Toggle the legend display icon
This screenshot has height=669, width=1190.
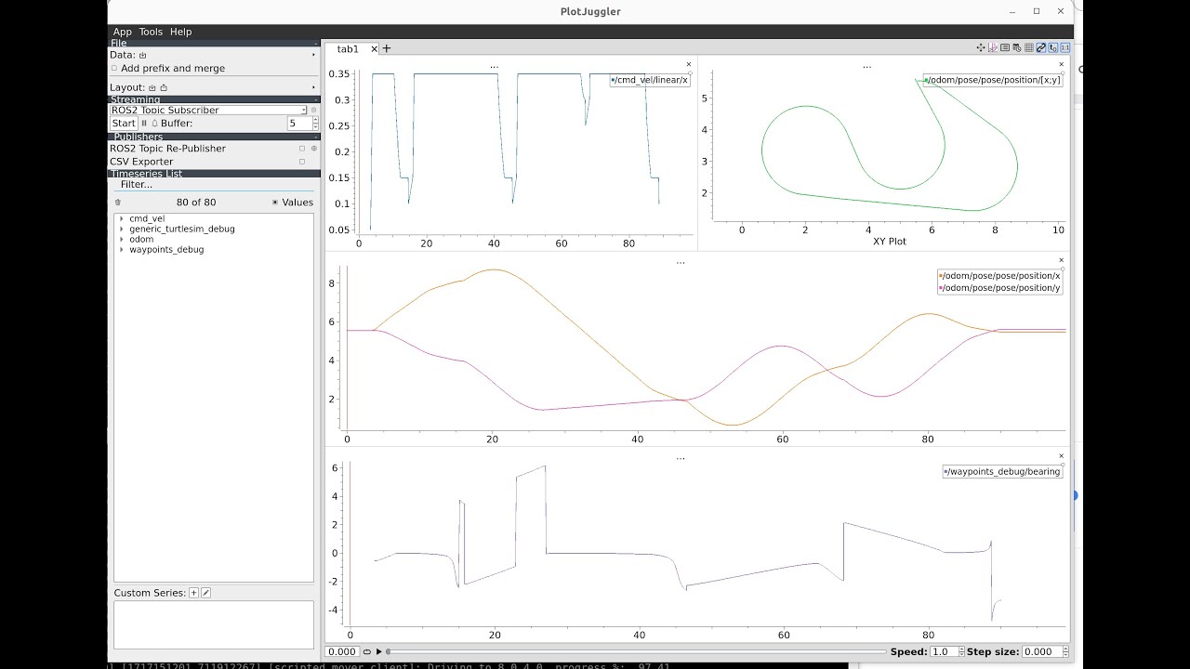(x=1005, y=47)
